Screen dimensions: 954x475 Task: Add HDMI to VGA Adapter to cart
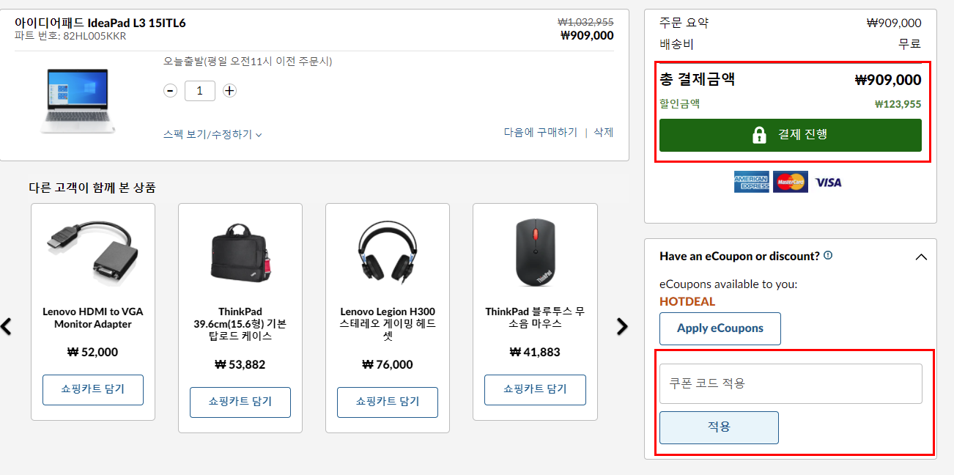[x=93, y=389]
